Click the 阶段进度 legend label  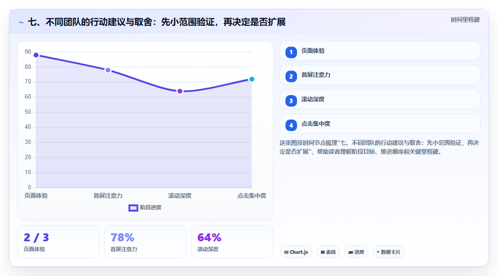pos(151,208)
